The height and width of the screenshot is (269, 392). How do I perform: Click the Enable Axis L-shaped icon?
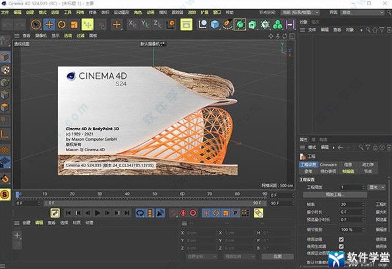point(5,134)
